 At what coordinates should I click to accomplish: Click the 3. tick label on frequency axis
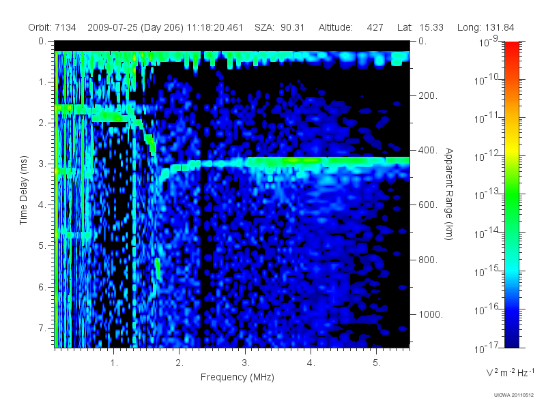click(246, 363)
